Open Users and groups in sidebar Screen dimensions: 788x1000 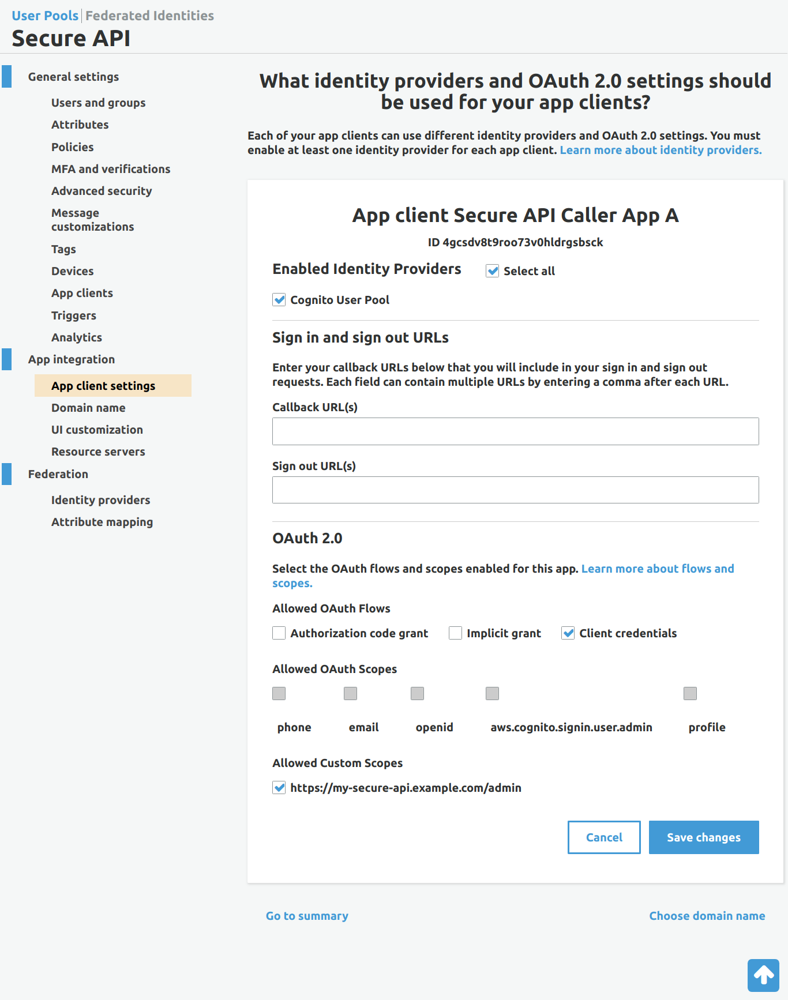98,103
